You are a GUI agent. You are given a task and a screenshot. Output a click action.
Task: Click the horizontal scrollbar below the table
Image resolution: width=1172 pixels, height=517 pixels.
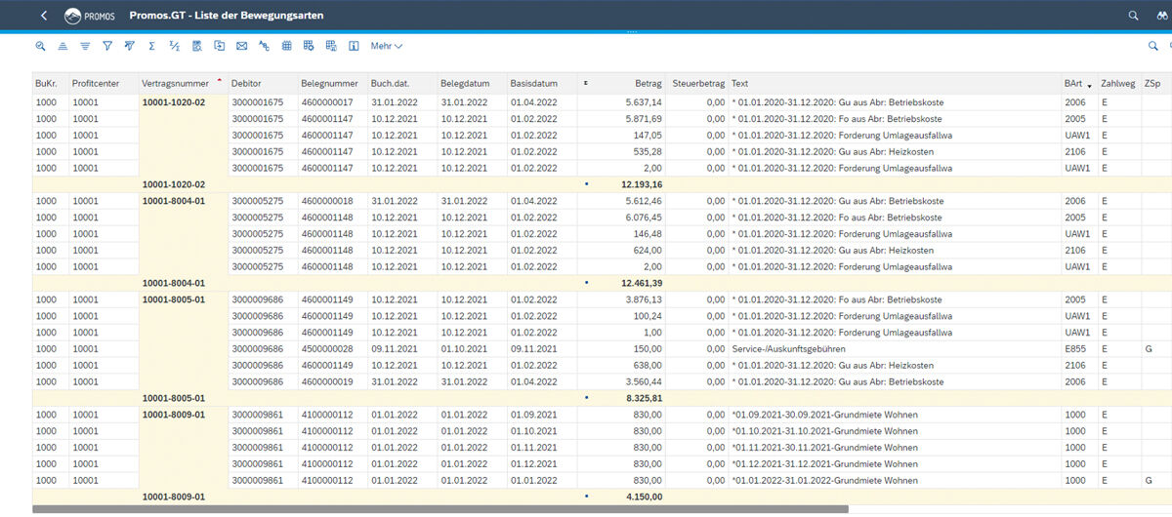[x=439, y=509]
